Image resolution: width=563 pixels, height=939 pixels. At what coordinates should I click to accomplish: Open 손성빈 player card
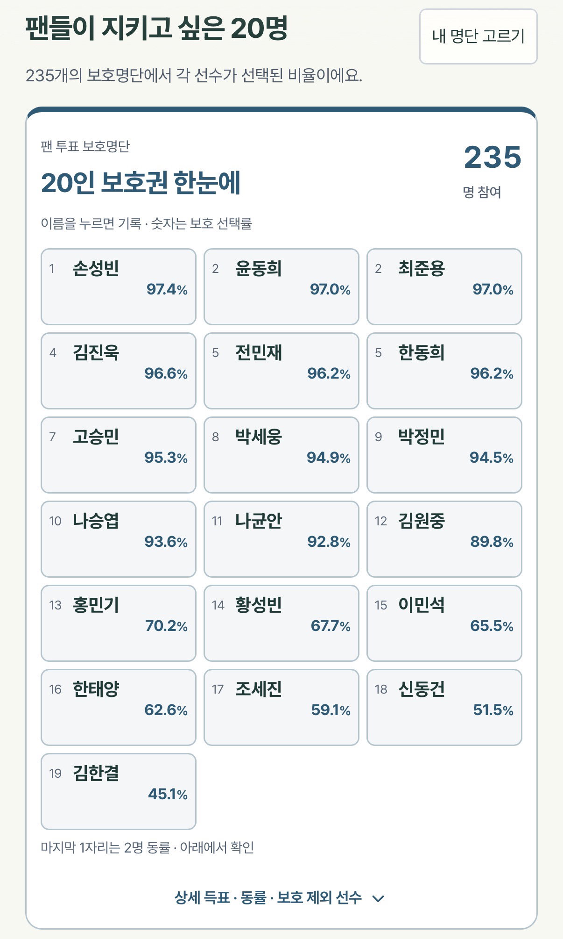pos(119,287)
